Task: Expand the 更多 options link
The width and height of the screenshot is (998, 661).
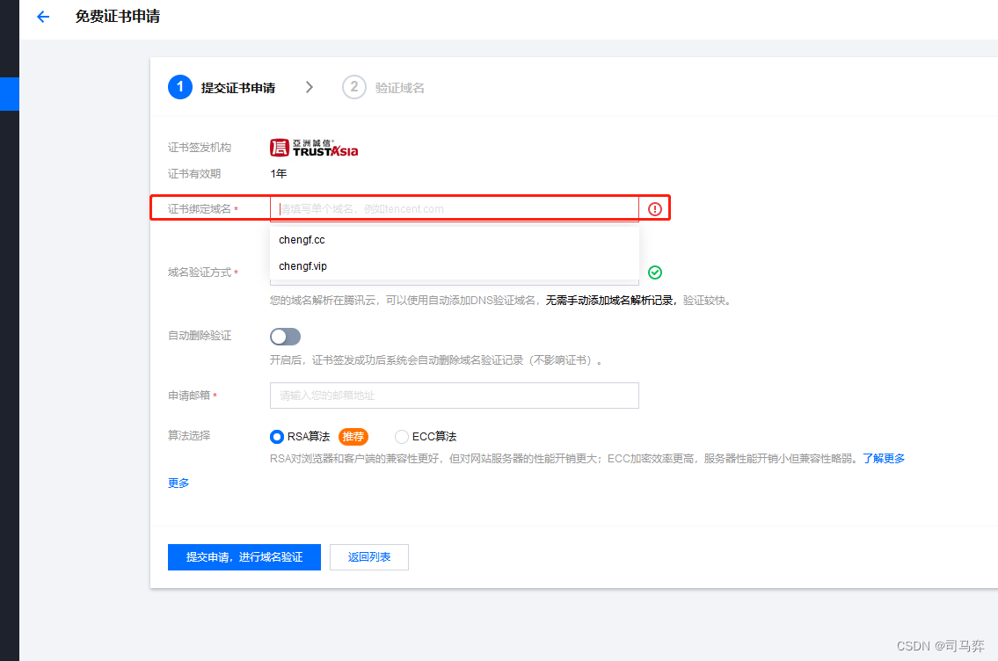Action: click(x=178, y=483)
